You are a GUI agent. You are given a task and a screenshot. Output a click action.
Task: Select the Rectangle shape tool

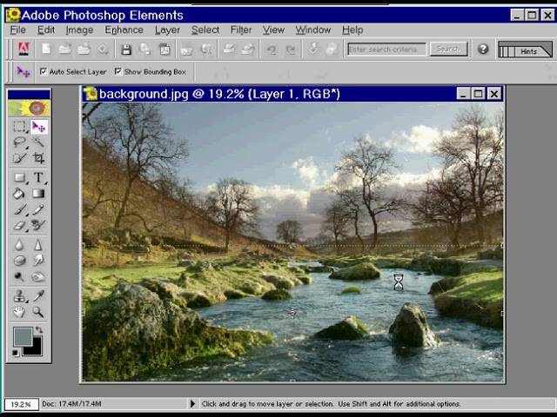(19, 177)
